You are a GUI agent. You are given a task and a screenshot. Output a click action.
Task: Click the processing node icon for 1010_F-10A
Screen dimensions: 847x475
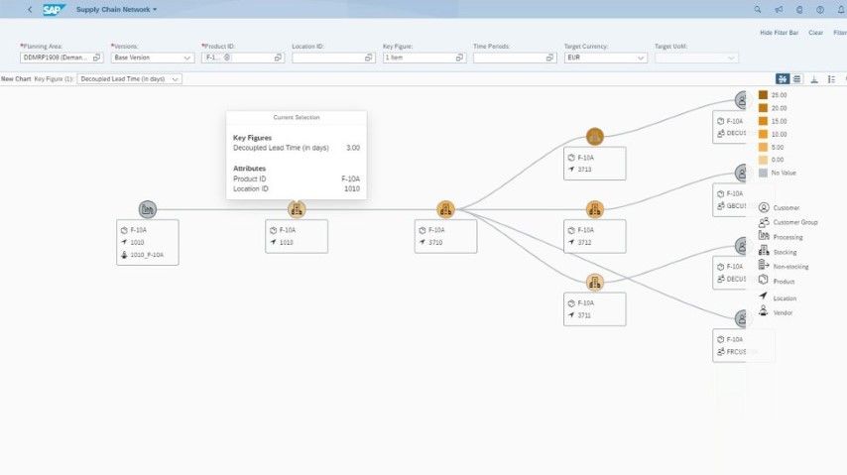[148, 209]
